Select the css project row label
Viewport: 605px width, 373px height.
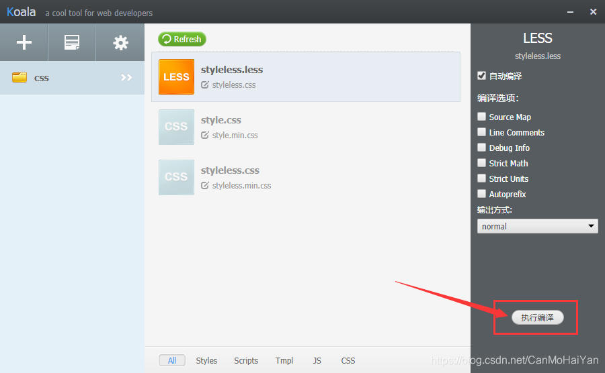(x=41, y=78)
